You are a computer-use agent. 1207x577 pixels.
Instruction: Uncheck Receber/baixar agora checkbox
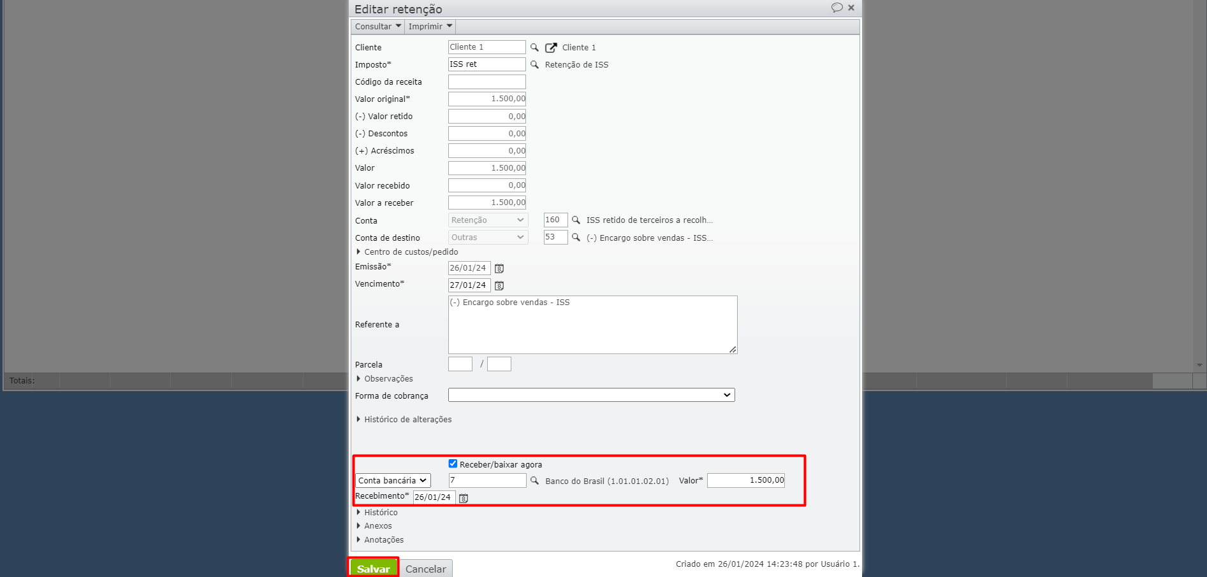click(x=453, y=464)
